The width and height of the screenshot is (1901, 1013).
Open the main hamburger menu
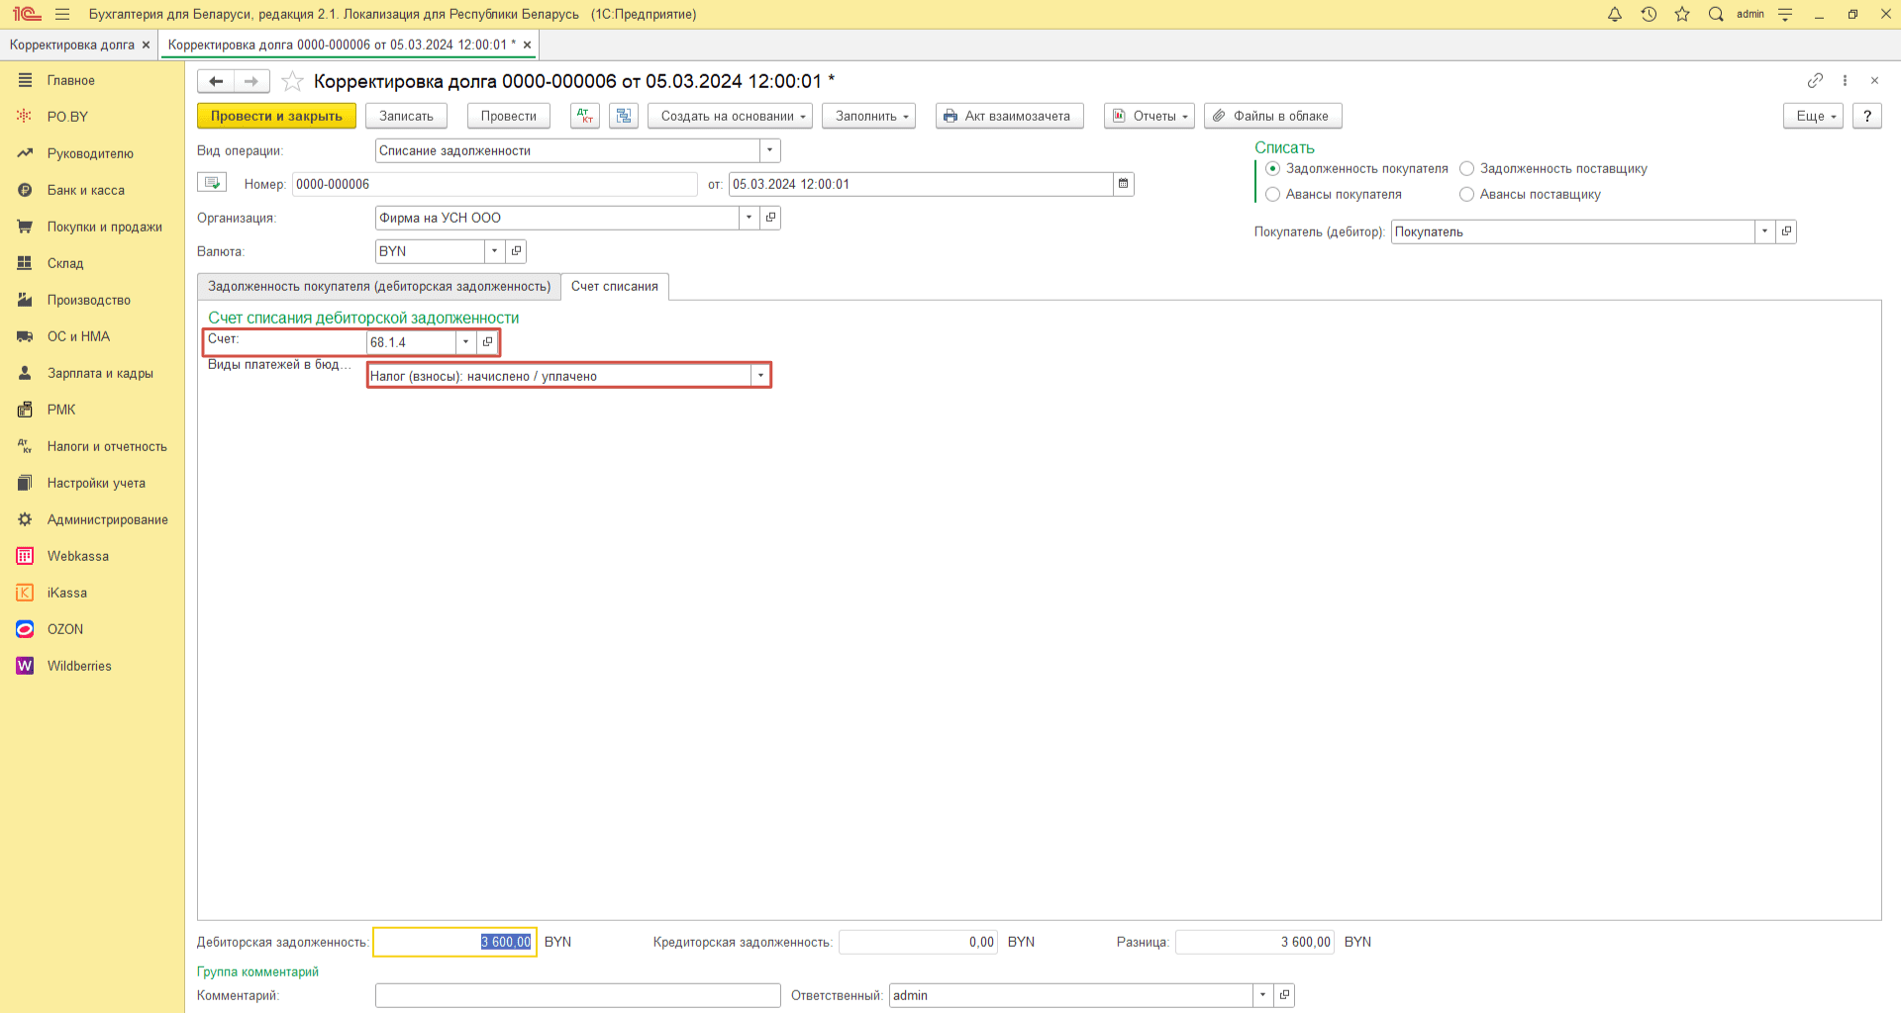coord(62,14)
